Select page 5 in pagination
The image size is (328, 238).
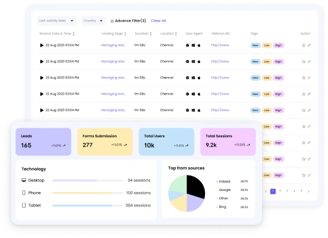click(301, 191)
